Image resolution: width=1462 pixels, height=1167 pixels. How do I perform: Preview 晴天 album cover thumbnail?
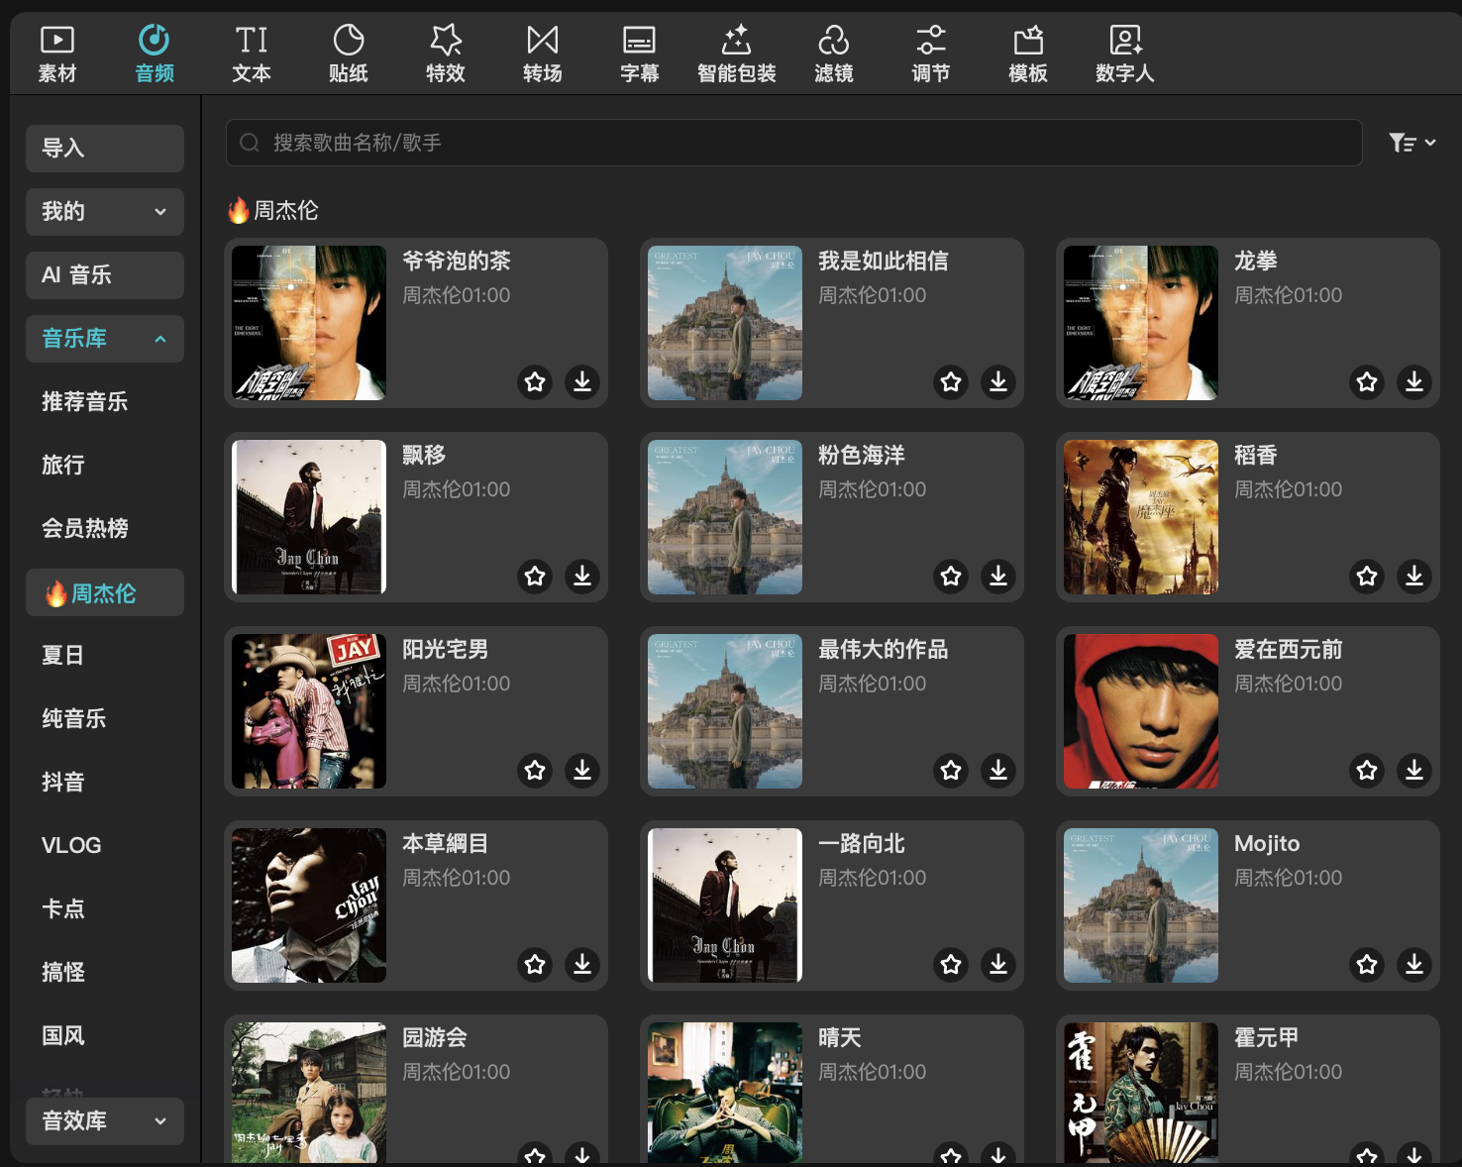pos(725,1093)
